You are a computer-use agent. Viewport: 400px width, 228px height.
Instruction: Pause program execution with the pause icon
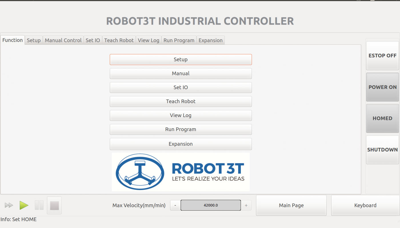click(x=39, y=205)
